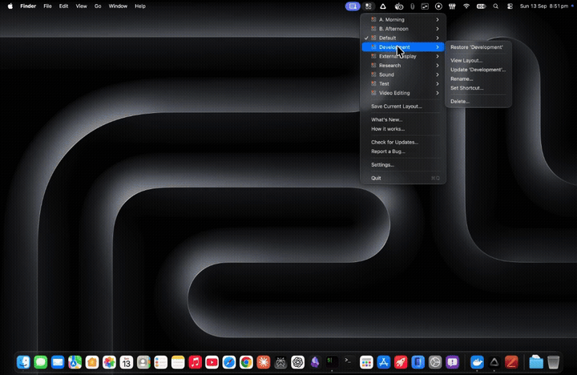The image size is (577, 375).
Task: Open the Window menu
Action: click(118, 6)
